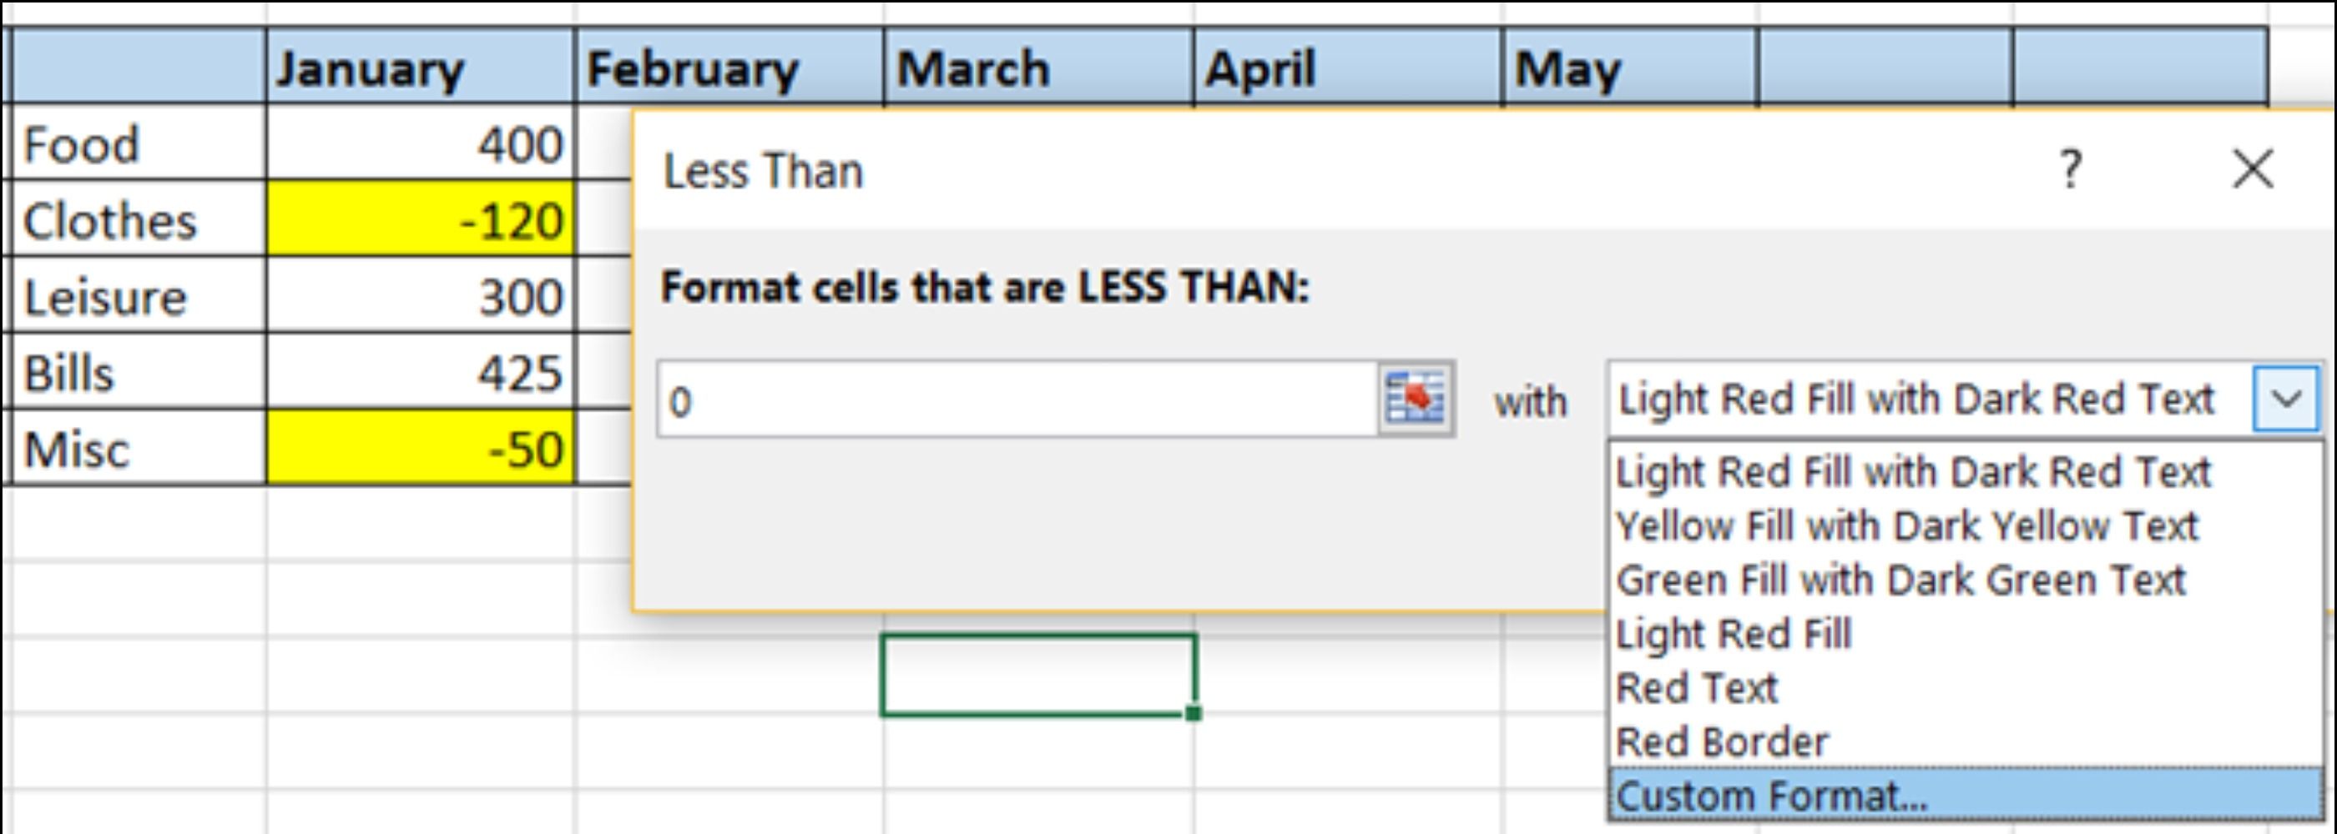Select Light Red Fill with Dark Red Text option
The height and width of the screenshot is (834, 2337).
[x=1914, y=472]
